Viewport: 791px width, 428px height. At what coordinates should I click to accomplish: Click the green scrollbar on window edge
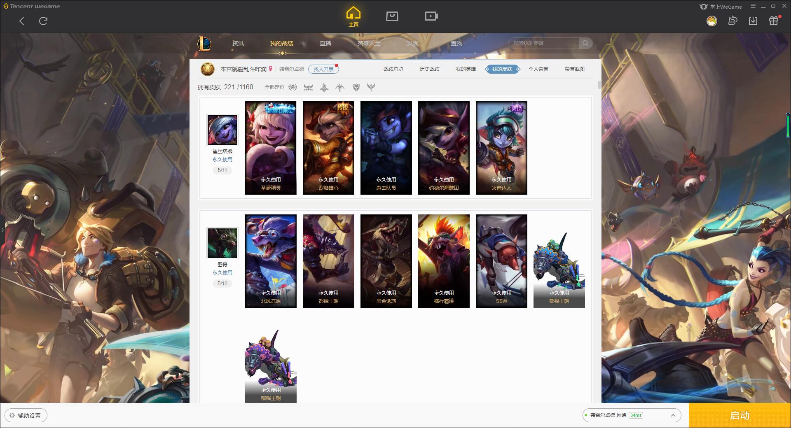point(788,125)
